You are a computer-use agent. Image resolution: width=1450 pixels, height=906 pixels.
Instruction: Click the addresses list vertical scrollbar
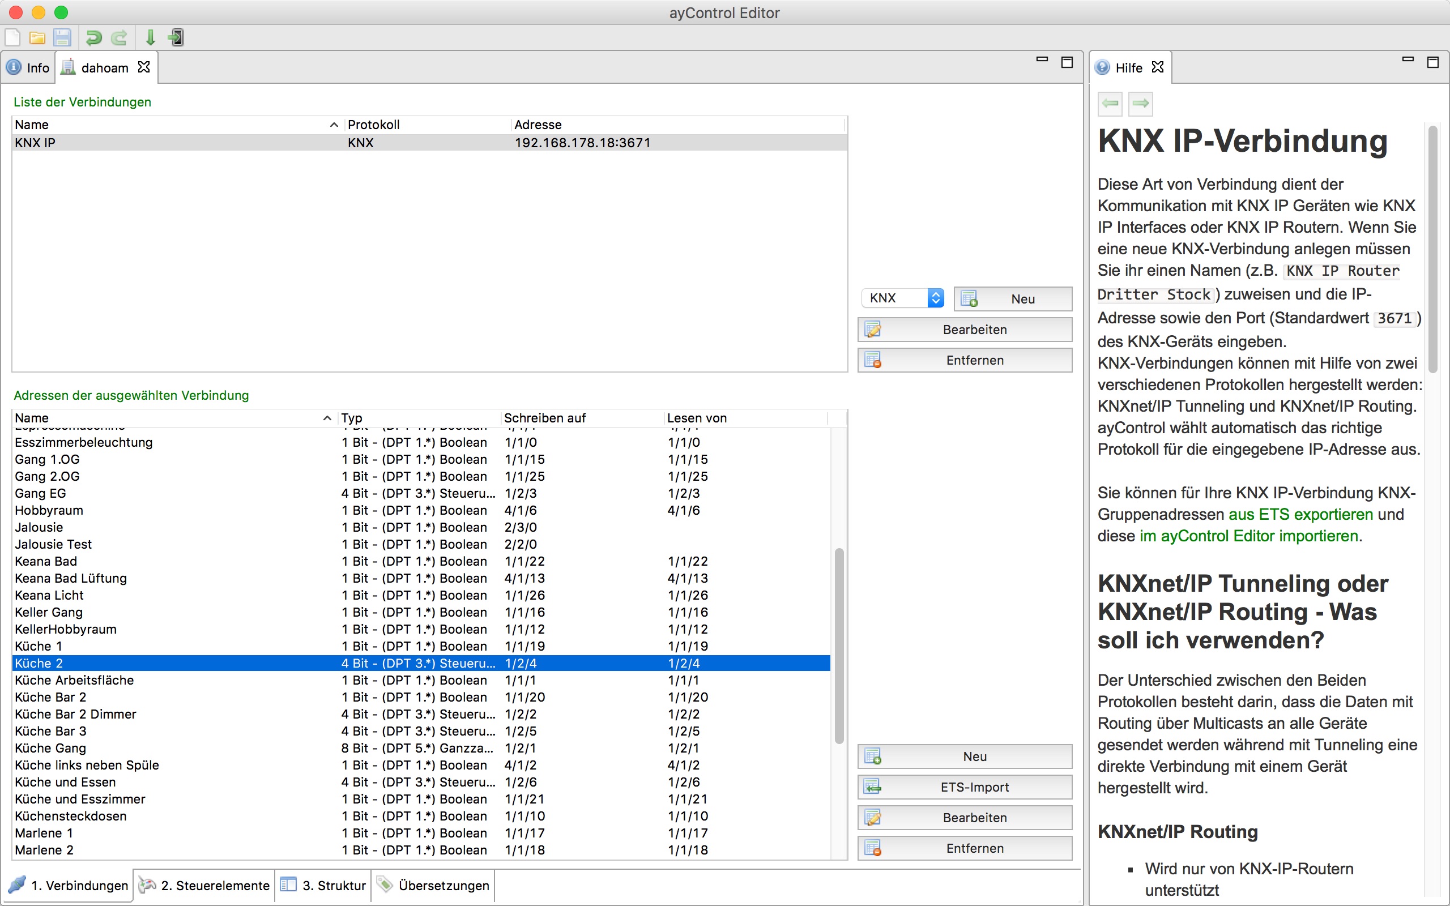(839, 646)
